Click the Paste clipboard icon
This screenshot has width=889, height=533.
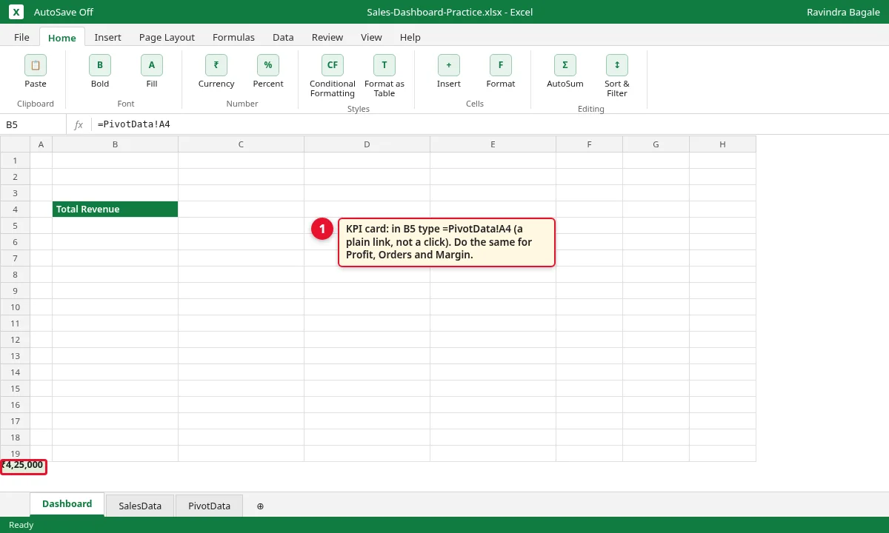click(36, 65)
